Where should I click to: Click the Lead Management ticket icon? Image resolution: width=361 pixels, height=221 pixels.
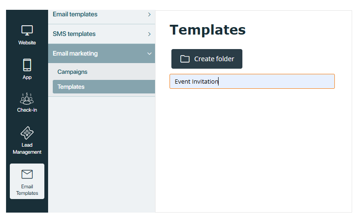[27, 133]
